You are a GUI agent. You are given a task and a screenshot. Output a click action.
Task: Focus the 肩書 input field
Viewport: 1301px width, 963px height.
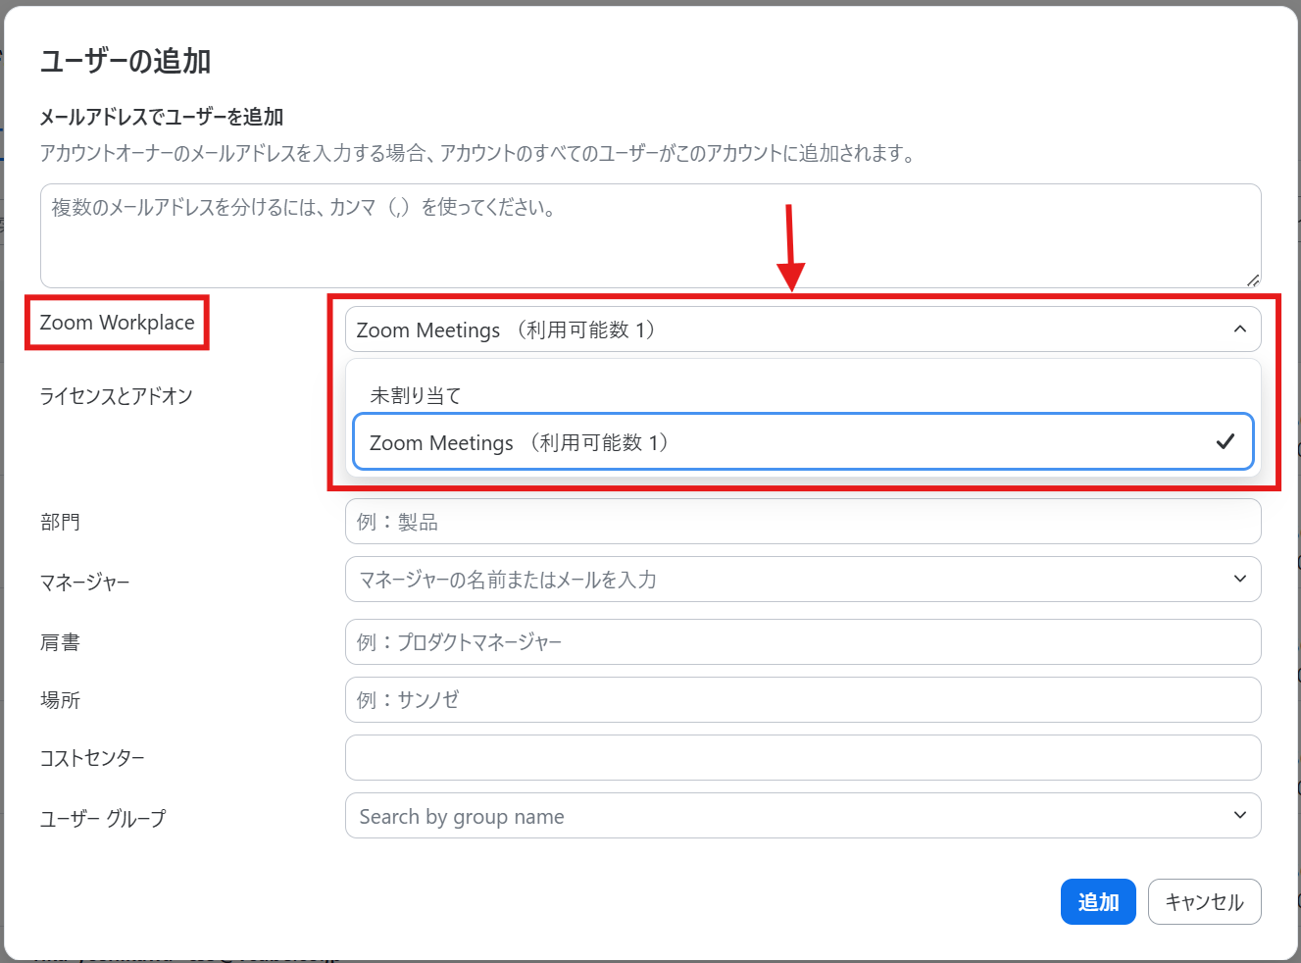click(x=802, y=642)
